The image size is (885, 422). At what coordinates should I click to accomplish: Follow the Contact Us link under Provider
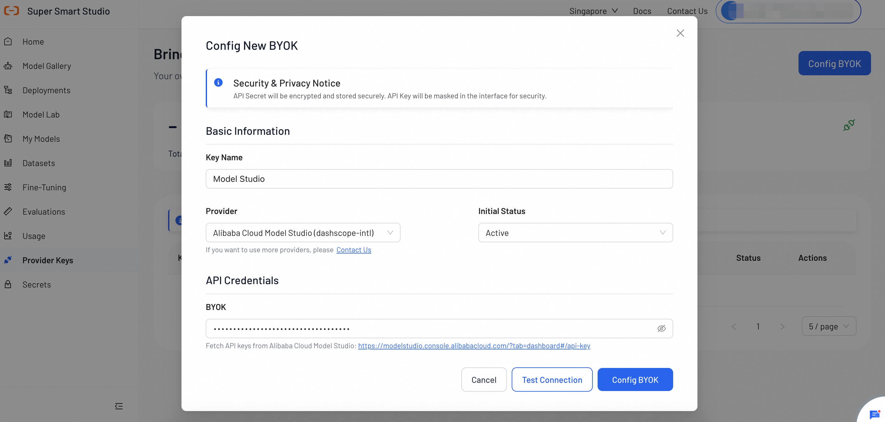pos(354,250)
